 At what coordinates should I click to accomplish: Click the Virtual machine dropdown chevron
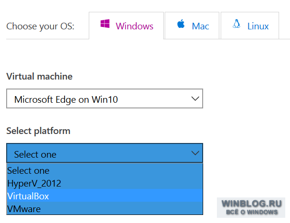click(x=195, y=98)
